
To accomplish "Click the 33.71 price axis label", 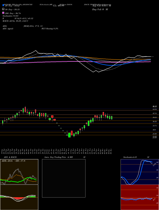I will tap(155, 126).
